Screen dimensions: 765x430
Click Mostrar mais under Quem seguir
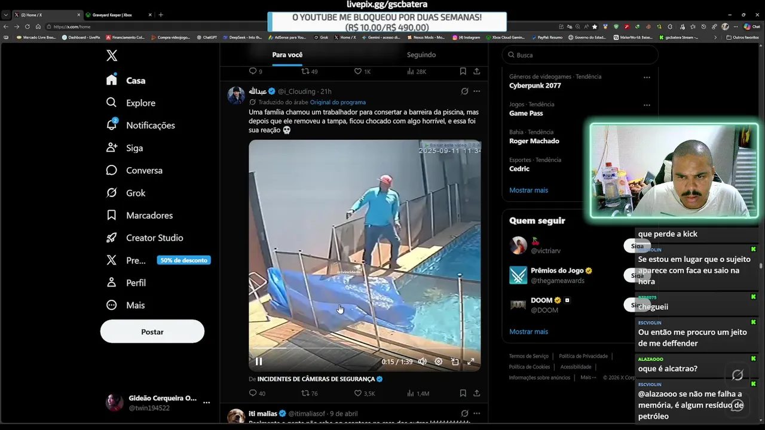pyautogui.click(x=528, y=331)
